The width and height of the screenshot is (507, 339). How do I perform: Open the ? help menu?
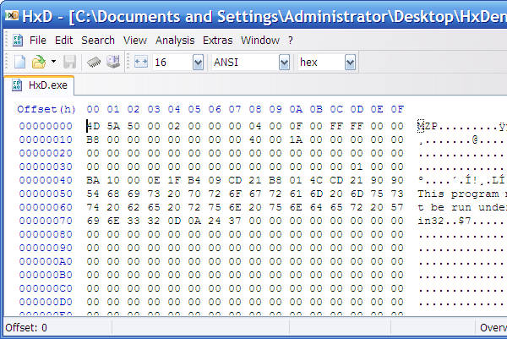click(x=291, y=40)
